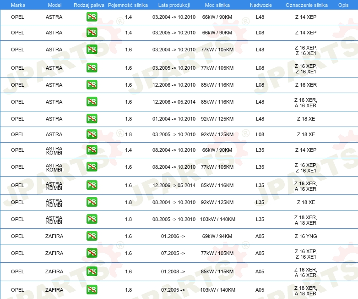This screenshot has height=299, width=358.
Task: Click petrol fuel icon in ASTRA L48 Z 14 XEP row
Action: (x=92, y=17)
